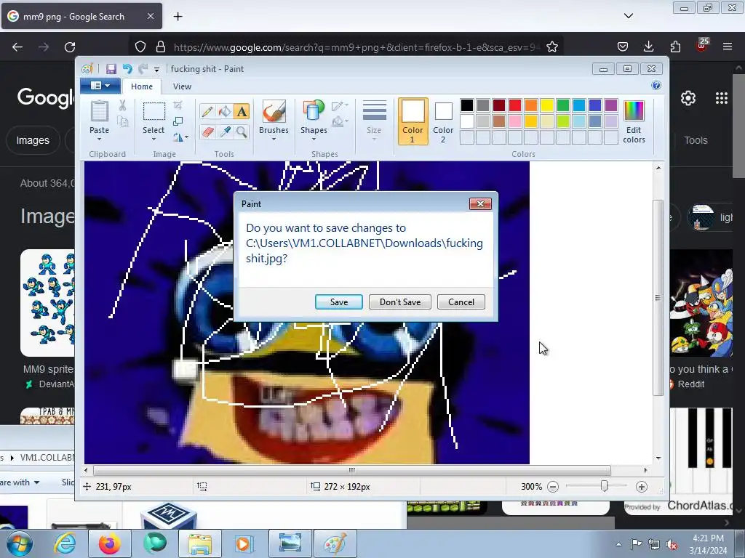Expand the Brushes dropdown arrow
Viewport: 745px width, 558px height.
click(274, 139)
